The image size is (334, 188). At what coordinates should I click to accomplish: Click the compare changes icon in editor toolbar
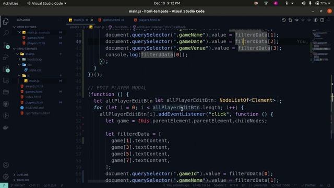(290, 20)
